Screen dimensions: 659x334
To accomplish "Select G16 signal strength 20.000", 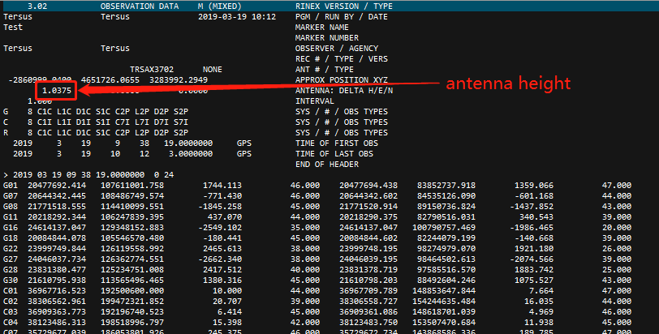I will (x=617, y=228).
